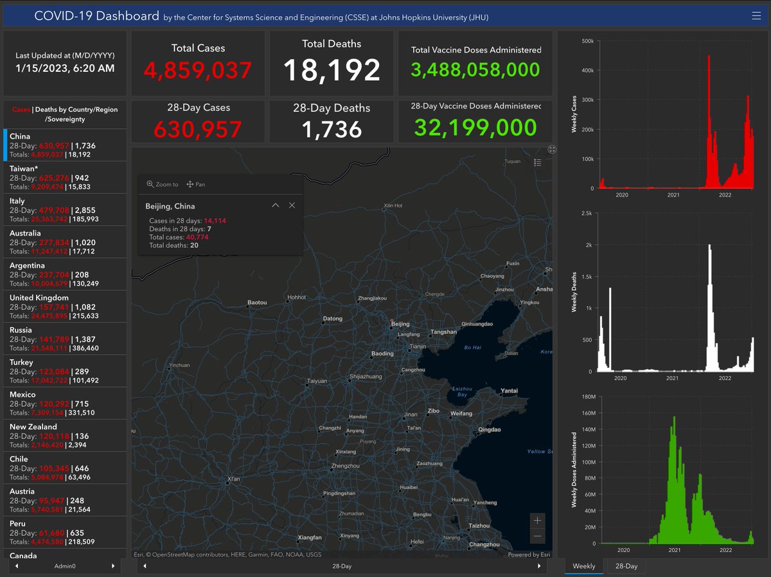
Task: Select Taiwan* in the country list
Action: coord(65,177)
